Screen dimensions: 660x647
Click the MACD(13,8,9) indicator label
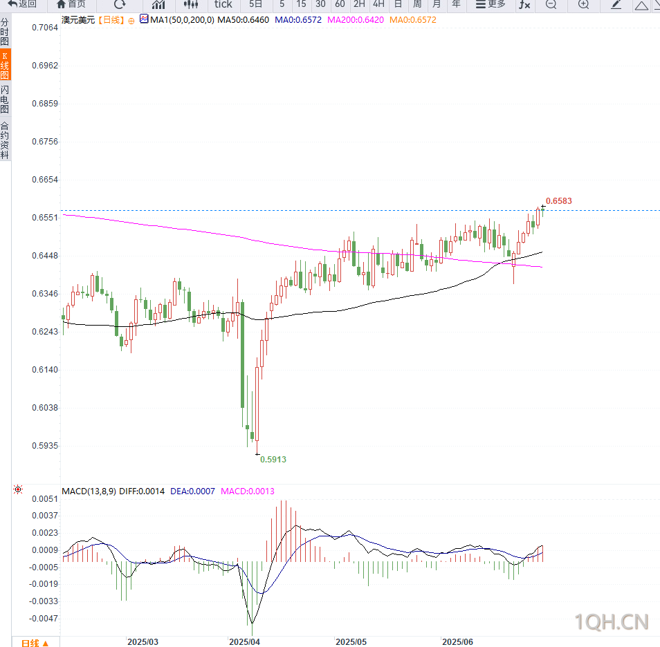point(89,491)
